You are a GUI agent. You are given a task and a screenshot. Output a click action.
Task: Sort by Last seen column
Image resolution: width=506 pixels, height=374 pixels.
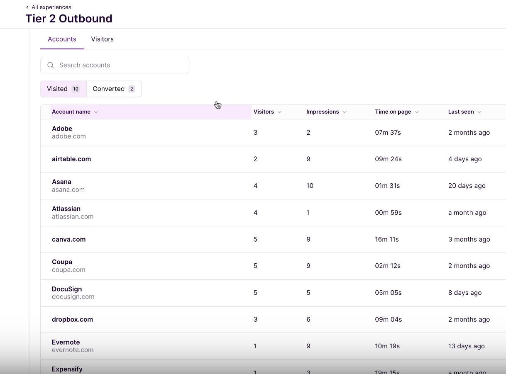pyautogui.click(x=464, y=112)
